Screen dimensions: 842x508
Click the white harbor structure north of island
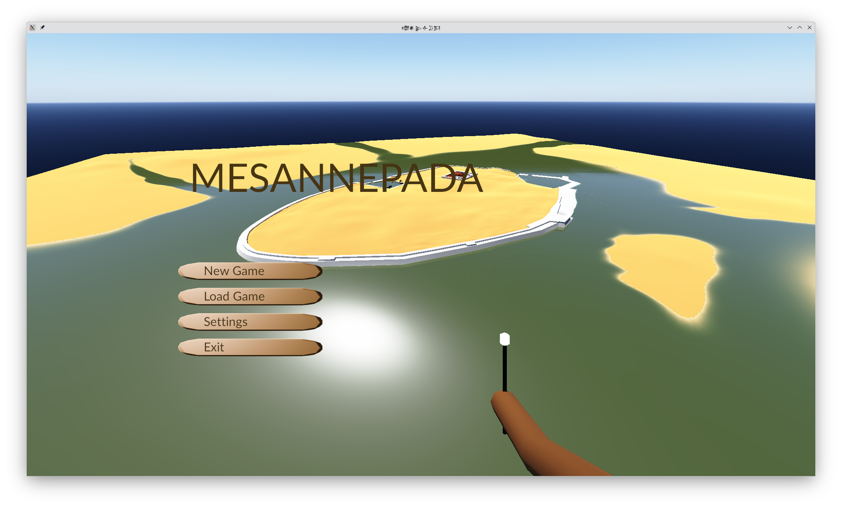(550, 178)
